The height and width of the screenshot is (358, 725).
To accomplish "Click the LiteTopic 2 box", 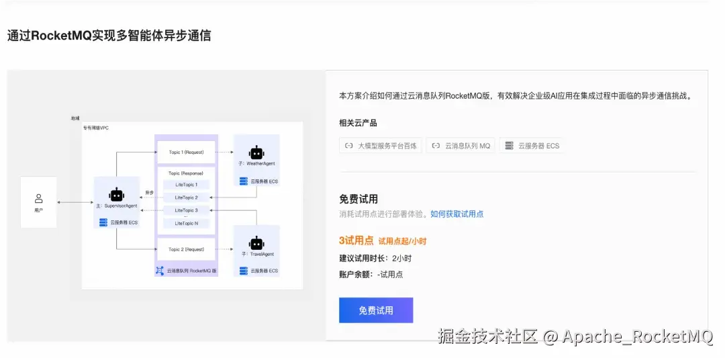I will click(187, 197).
